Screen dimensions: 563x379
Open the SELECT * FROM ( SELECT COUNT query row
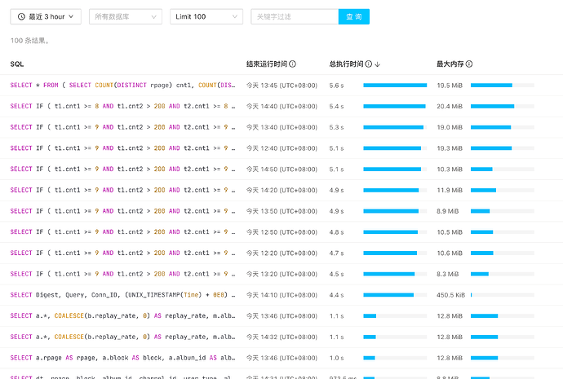coord(122,86)
